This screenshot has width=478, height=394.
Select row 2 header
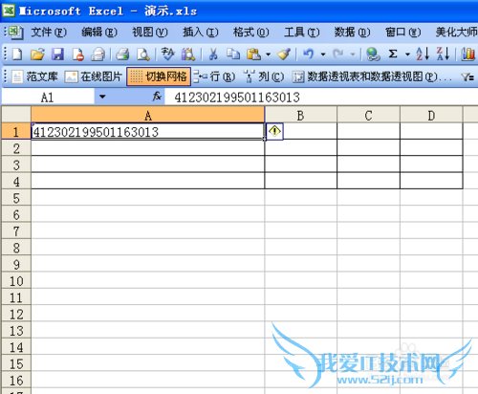(16, 148)
